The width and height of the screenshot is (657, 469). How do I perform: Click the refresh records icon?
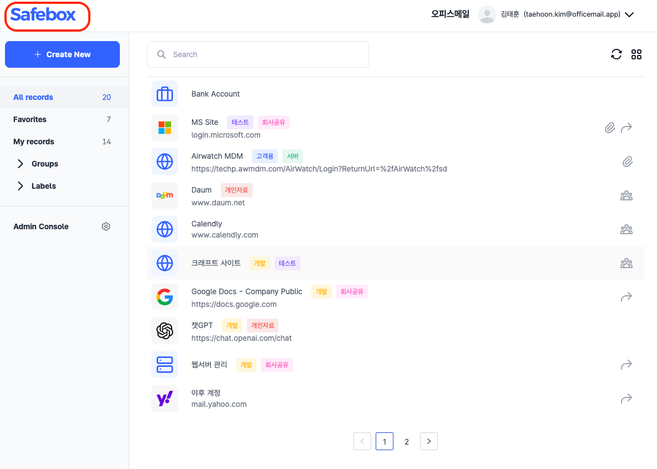click(616, 54)
